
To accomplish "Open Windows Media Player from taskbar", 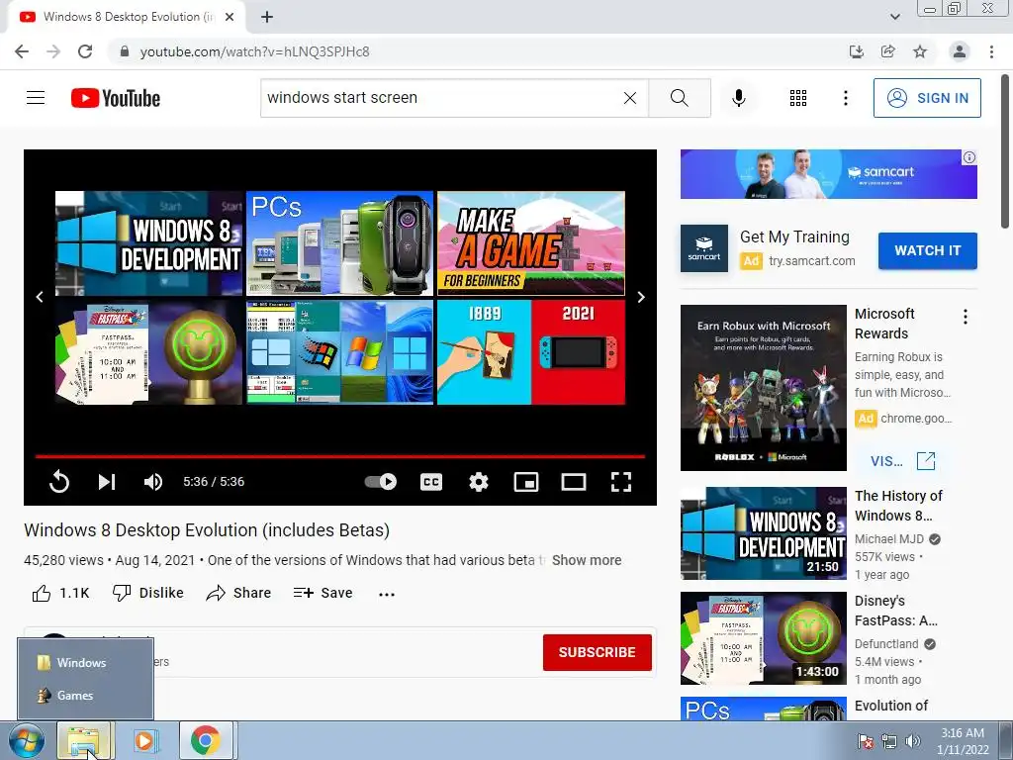I will tap(144, 740).
